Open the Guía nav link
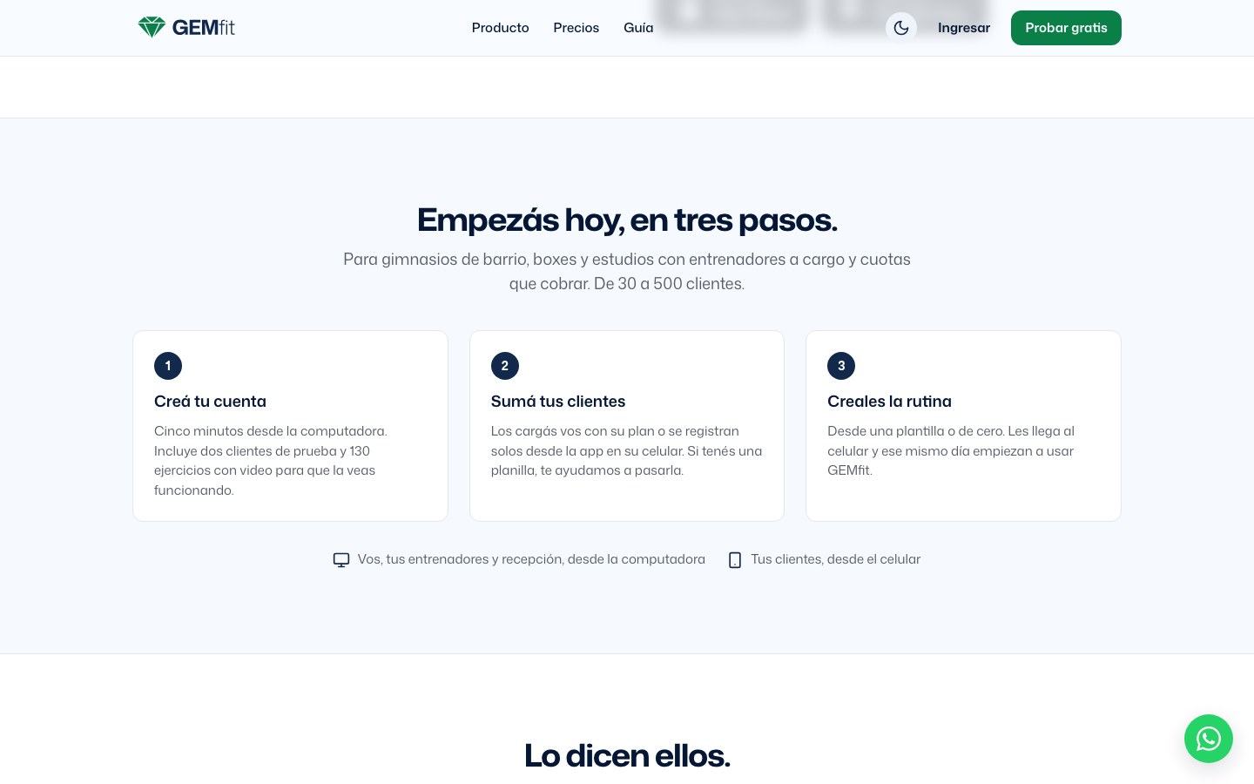Screen dimensions: 1254x784 [638, 28]
